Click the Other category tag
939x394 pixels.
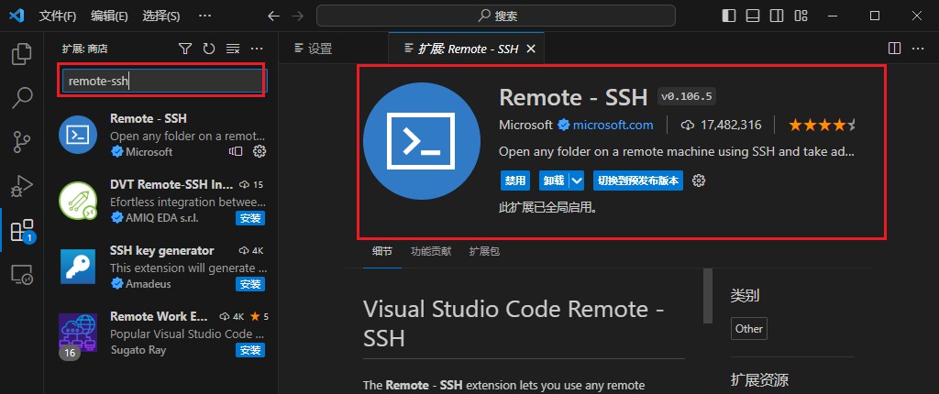coord(749,329)
